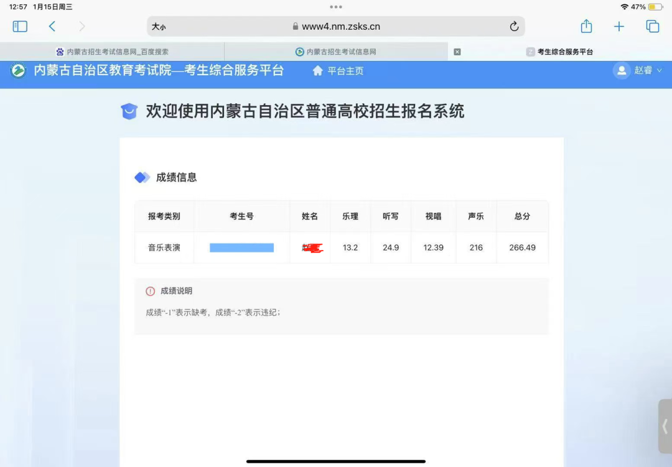Viewport: 672px width, 467px height.
Task: Tap the warning icon beside 成绩说明
Action: pos(149,291)
